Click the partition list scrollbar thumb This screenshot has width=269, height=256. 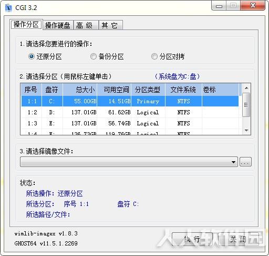pyautogui.click(x=246, y=105)
